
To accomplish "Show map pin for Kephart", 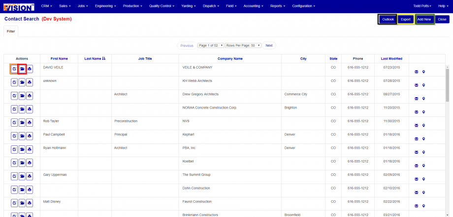I will (x=423, y=139).
